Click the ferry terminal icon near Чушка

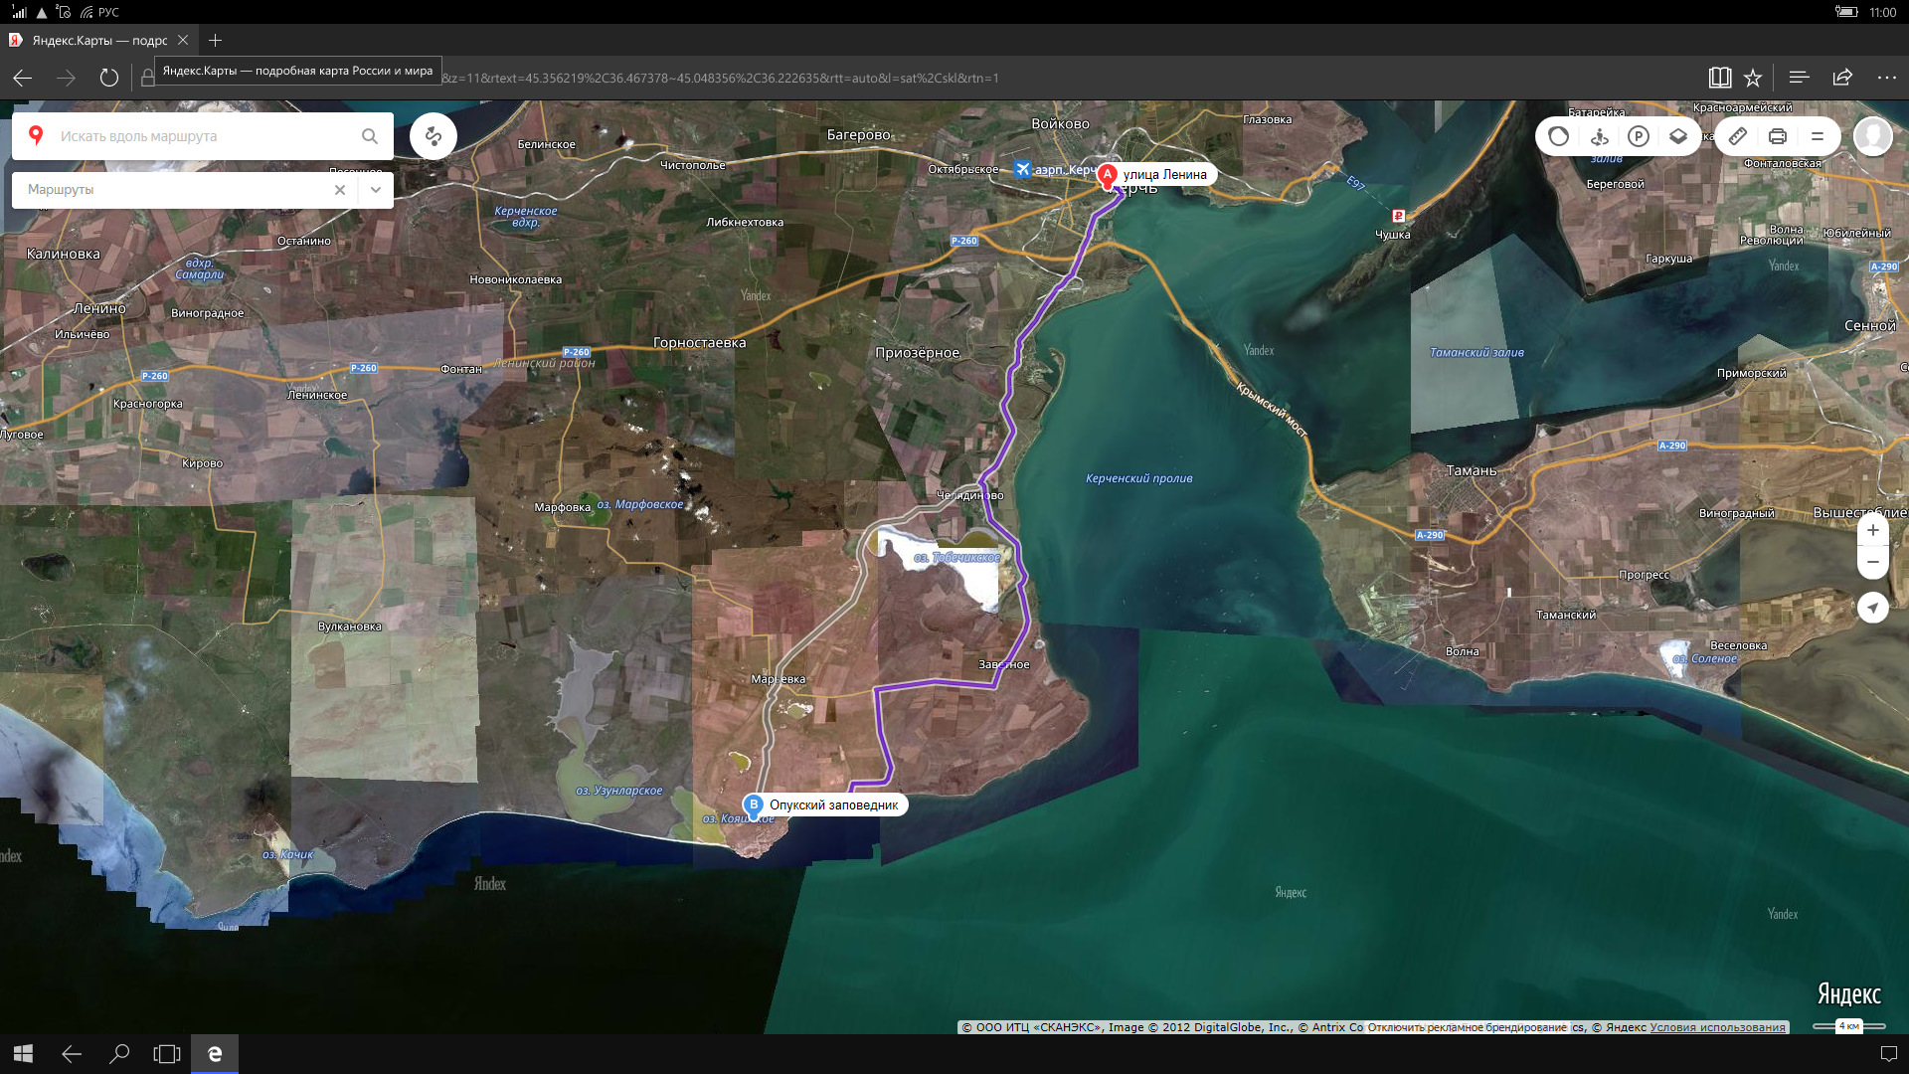coord(1398,215)
